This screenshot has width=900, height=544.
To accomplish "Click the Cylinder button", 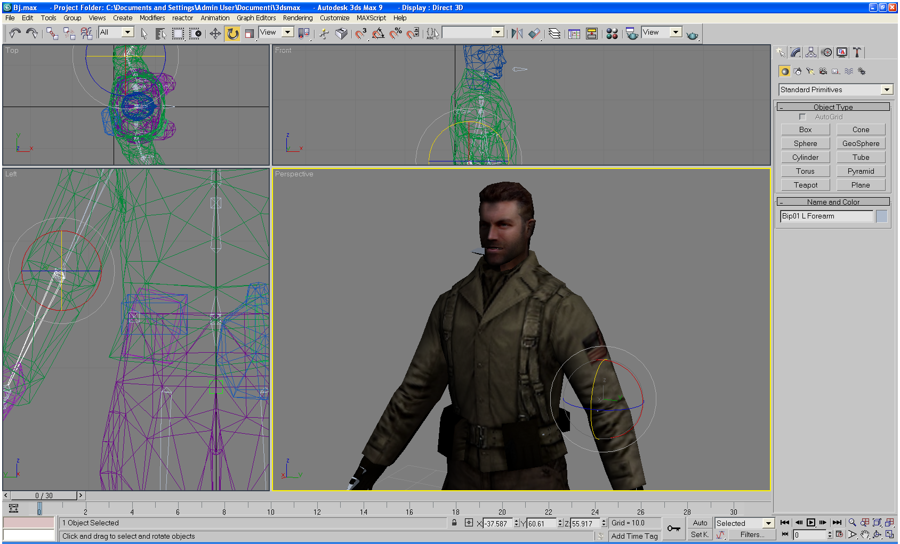I will click(x=806, y=157).
